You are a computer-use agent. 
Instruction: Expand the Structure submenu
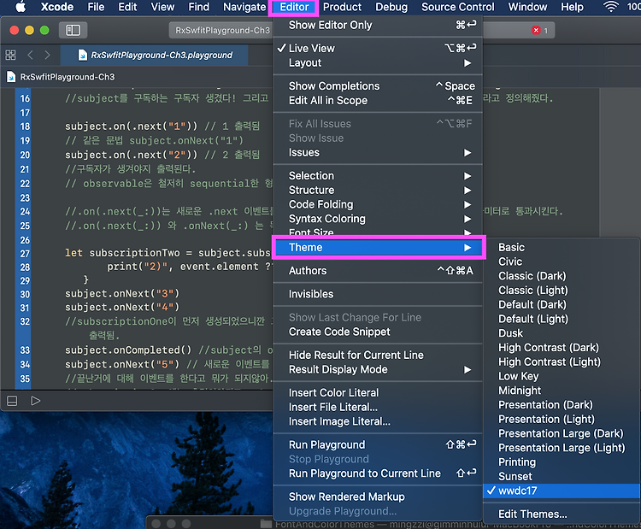[x=377, y=190]
